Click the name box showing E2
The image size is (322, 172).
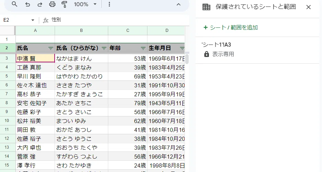(x=15, y=20)
